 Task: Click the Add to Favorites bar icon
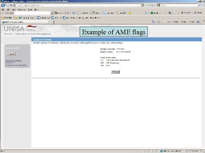tap(16, 18)
